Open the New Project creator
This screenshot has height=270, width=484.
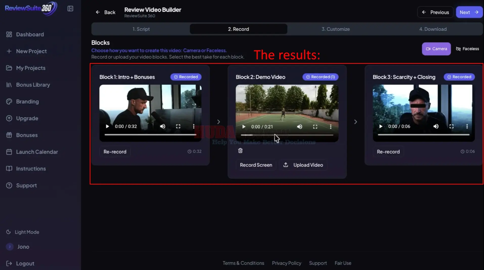(31, 51)
